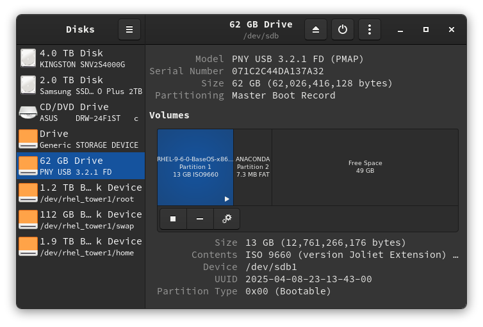Click the rhel_tower1/home device icon

coord(28,246)
